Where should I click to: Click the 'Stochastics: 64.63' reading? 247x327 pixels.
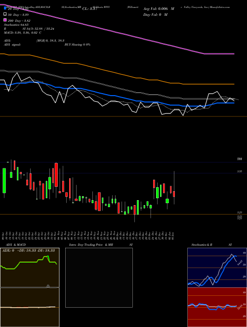tap(16, 25)
